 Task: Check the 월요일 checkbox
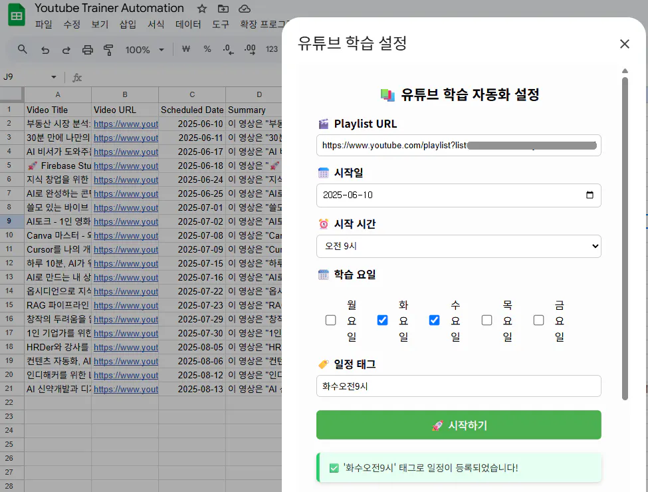tap(330, 320)
